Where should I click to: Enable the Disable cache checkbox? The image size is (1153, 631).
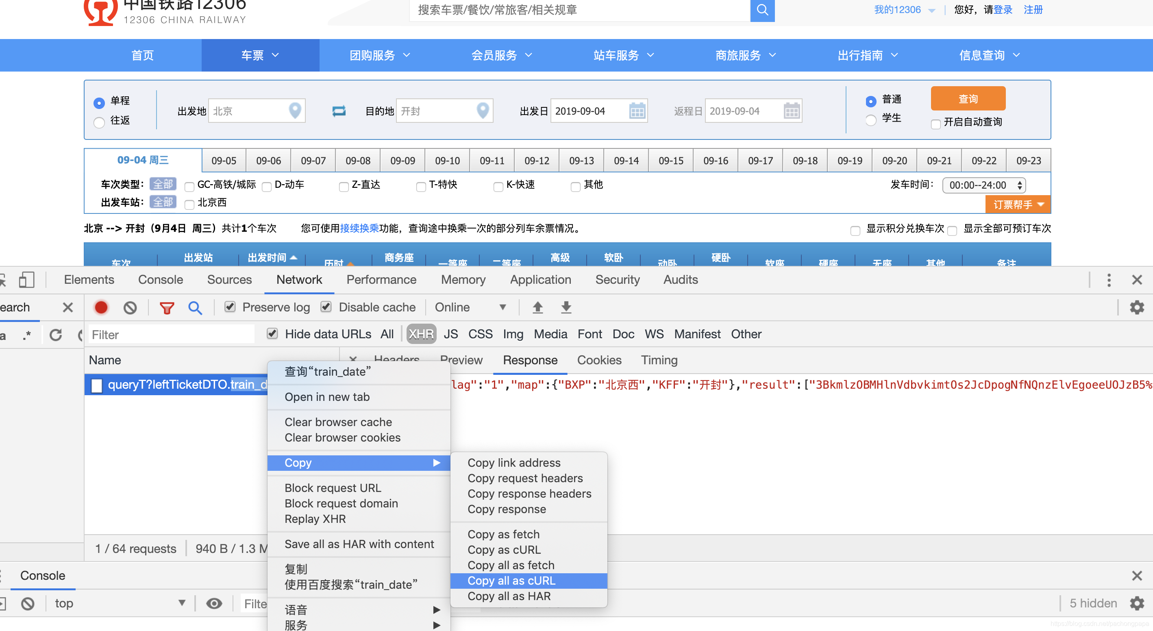tap(327, 308)
